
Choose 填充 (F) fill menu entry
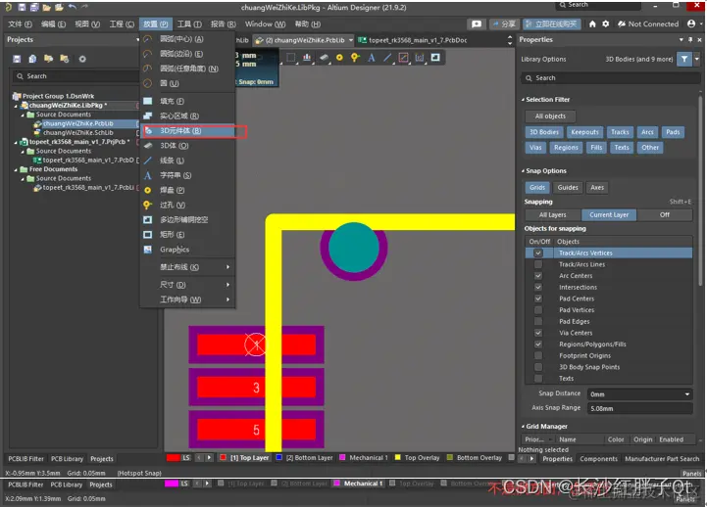(187, 101)
